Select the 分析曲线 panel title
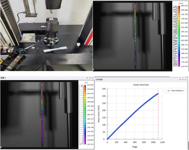This screenshot has height=150, width=189. tap(99, 79)
